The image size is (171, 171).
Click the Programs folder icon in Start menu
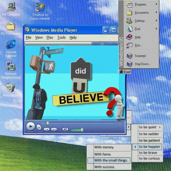click(129, 4)
